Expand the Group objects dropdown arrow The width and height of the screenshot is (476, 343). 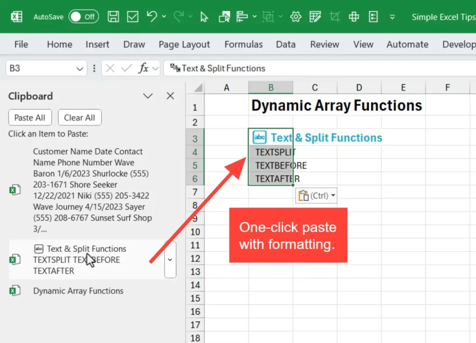click(x=280, y=16)
